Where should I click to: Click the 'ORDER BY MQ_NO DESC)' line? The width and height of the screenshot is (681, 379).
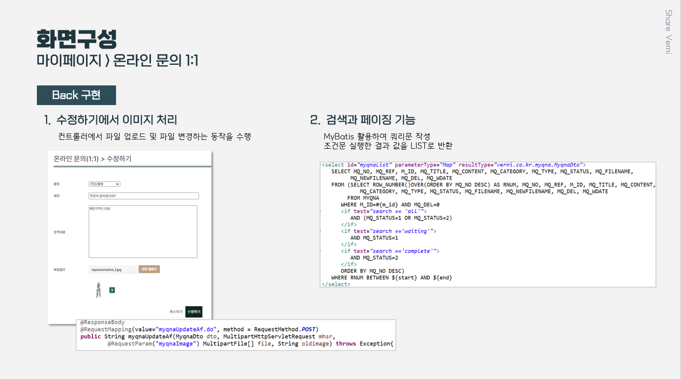[x=372, y=271]
